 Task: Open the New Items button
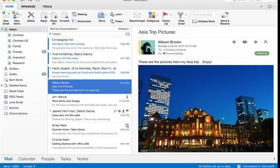tap(17, 18)
